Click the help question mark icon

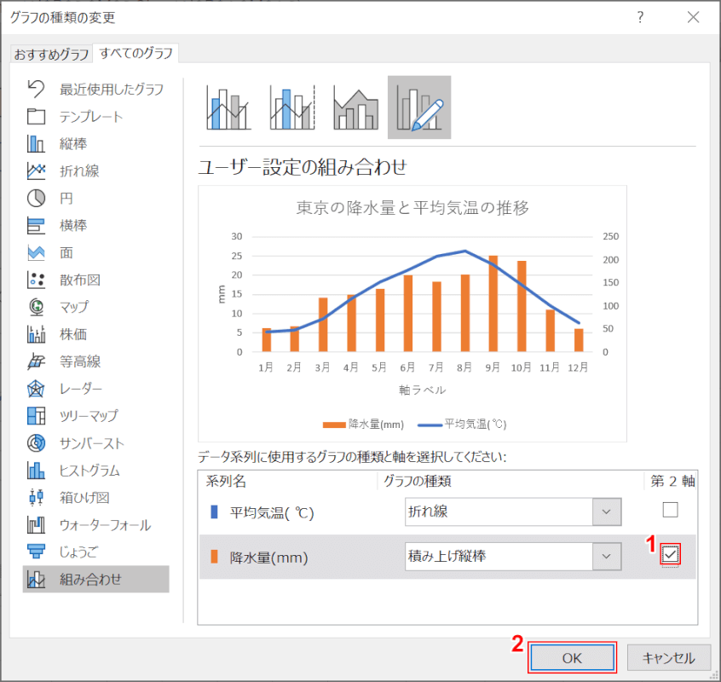tap(641, 17)
